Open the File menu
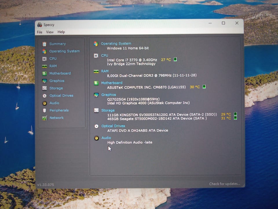Viewport: 278px width, 209px height. (40, 32)
